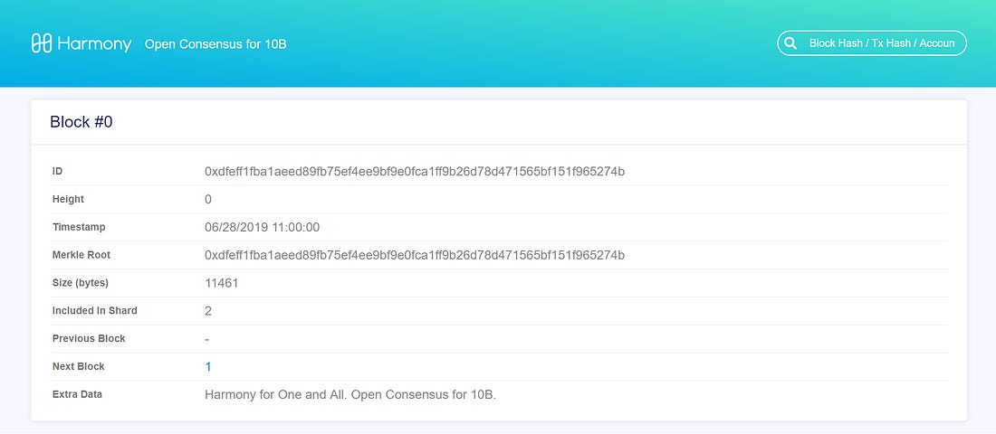
Task: Click the 'Included In Shard' label
Action: [95, 311]
